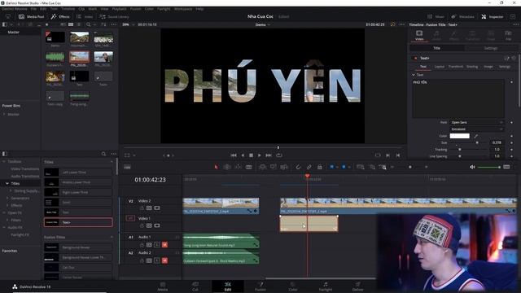The height and width of the screenshot is (293, 521).
Task: Open viewer zoom percentage dropdown
Action: [129, 24]
